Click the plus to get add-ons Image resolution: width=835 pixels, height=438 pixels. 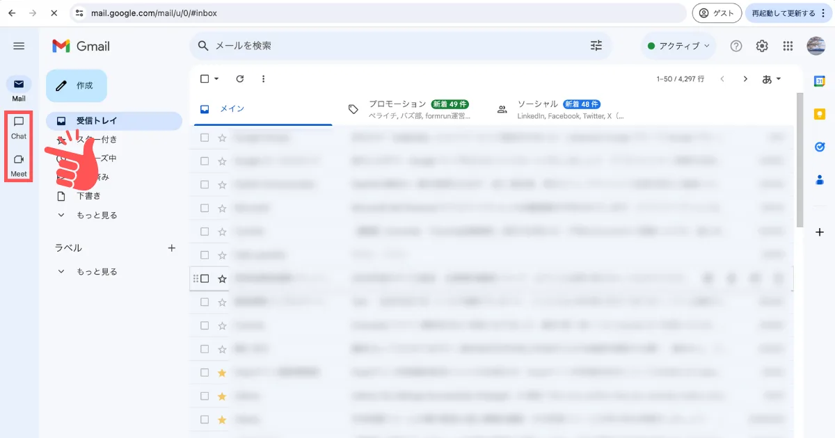coord(820,232)
